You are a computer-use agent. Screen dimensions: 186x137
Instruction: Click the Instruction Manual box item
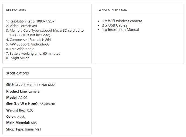pos(120,30)
